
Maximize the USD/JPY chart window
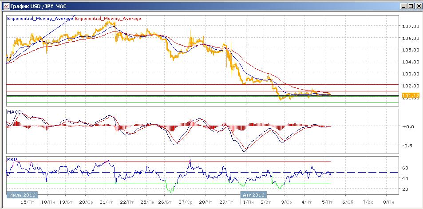pyautogui.click(x=410, y=6)
